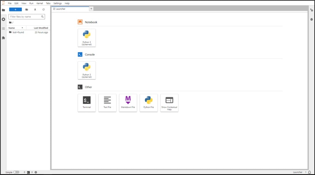Select the lost+found folder
Viewport: 315px width, 175px height.
28,32
